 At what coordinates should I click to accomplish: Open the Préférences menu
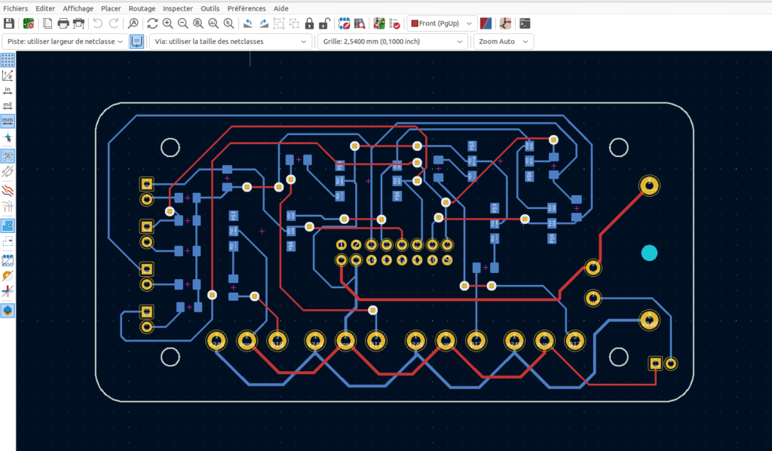[246, 8]
